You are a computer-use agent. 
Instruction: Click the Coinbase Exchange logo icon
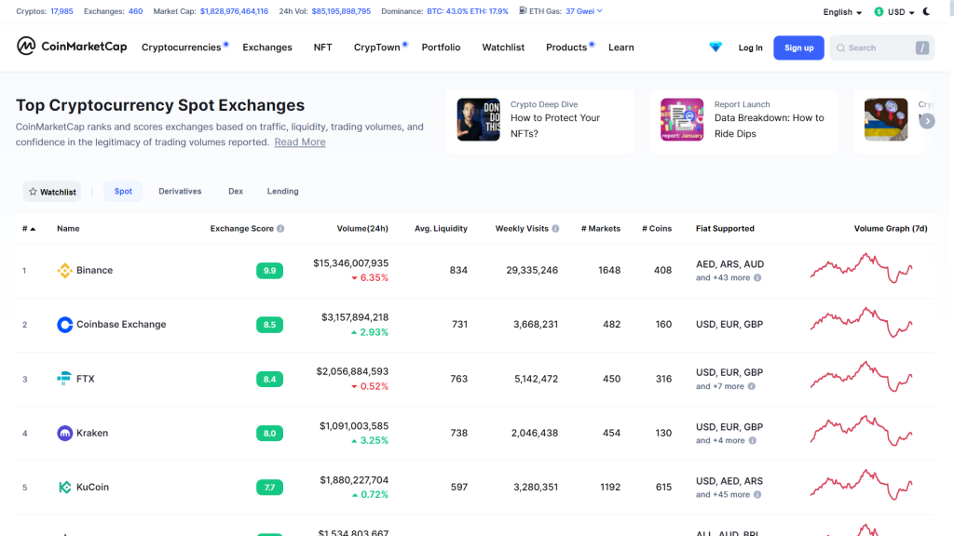pyautogui.click(x=64, y=325)
